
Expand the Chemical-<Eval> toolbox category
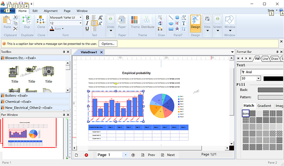35,102
